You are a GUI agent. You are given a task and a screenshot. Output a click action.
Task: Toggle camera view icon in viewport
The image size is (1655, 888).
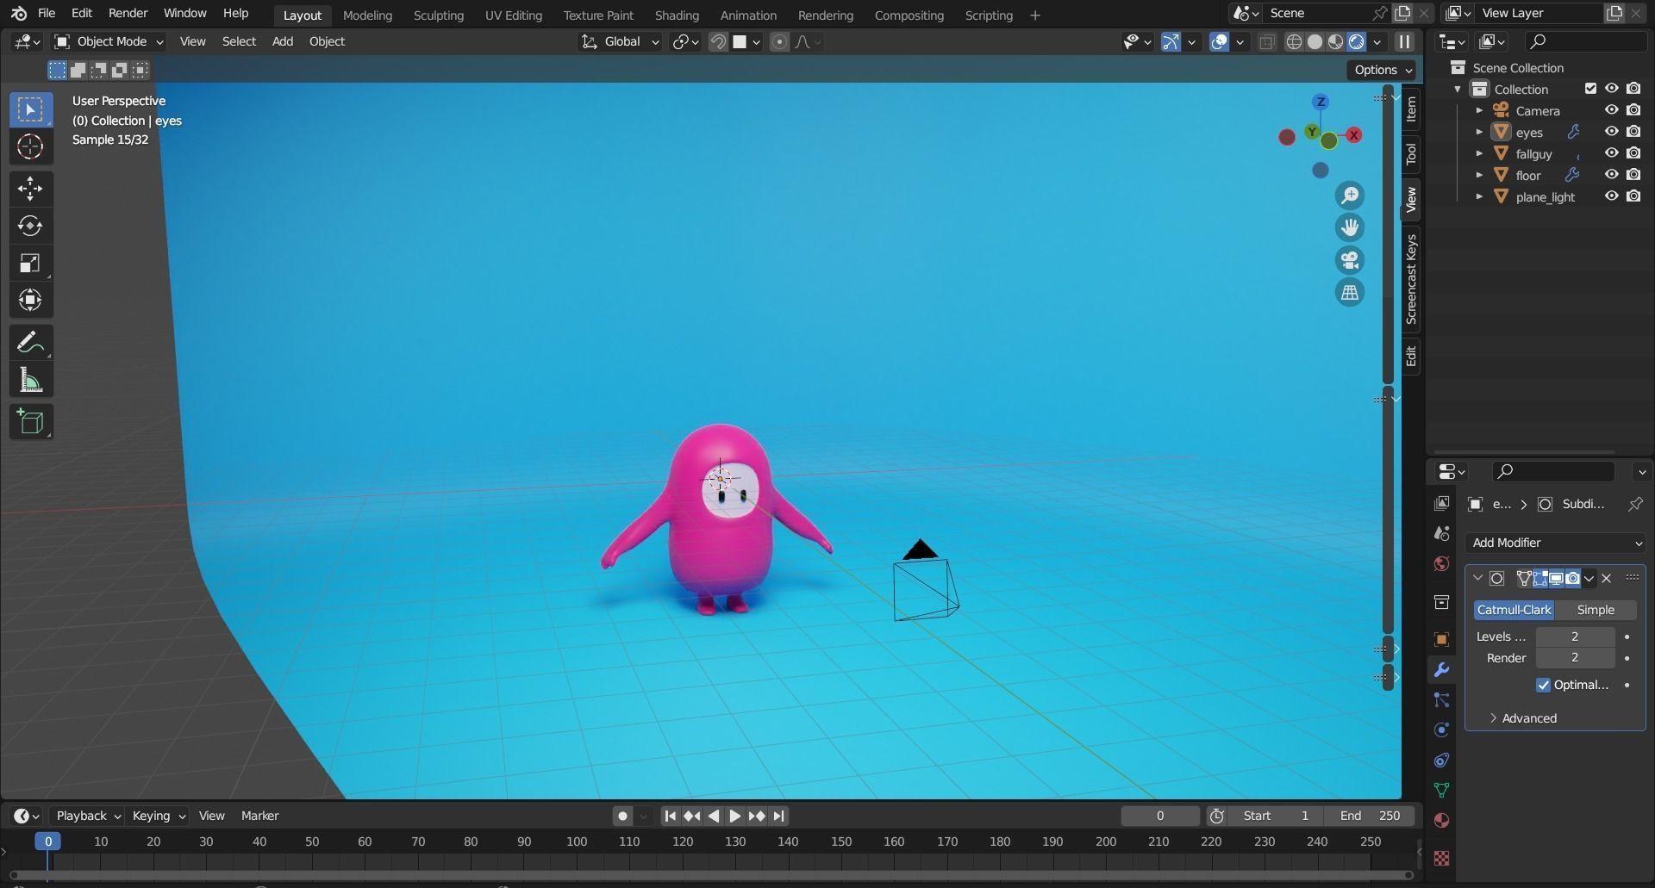point(1350,260)
